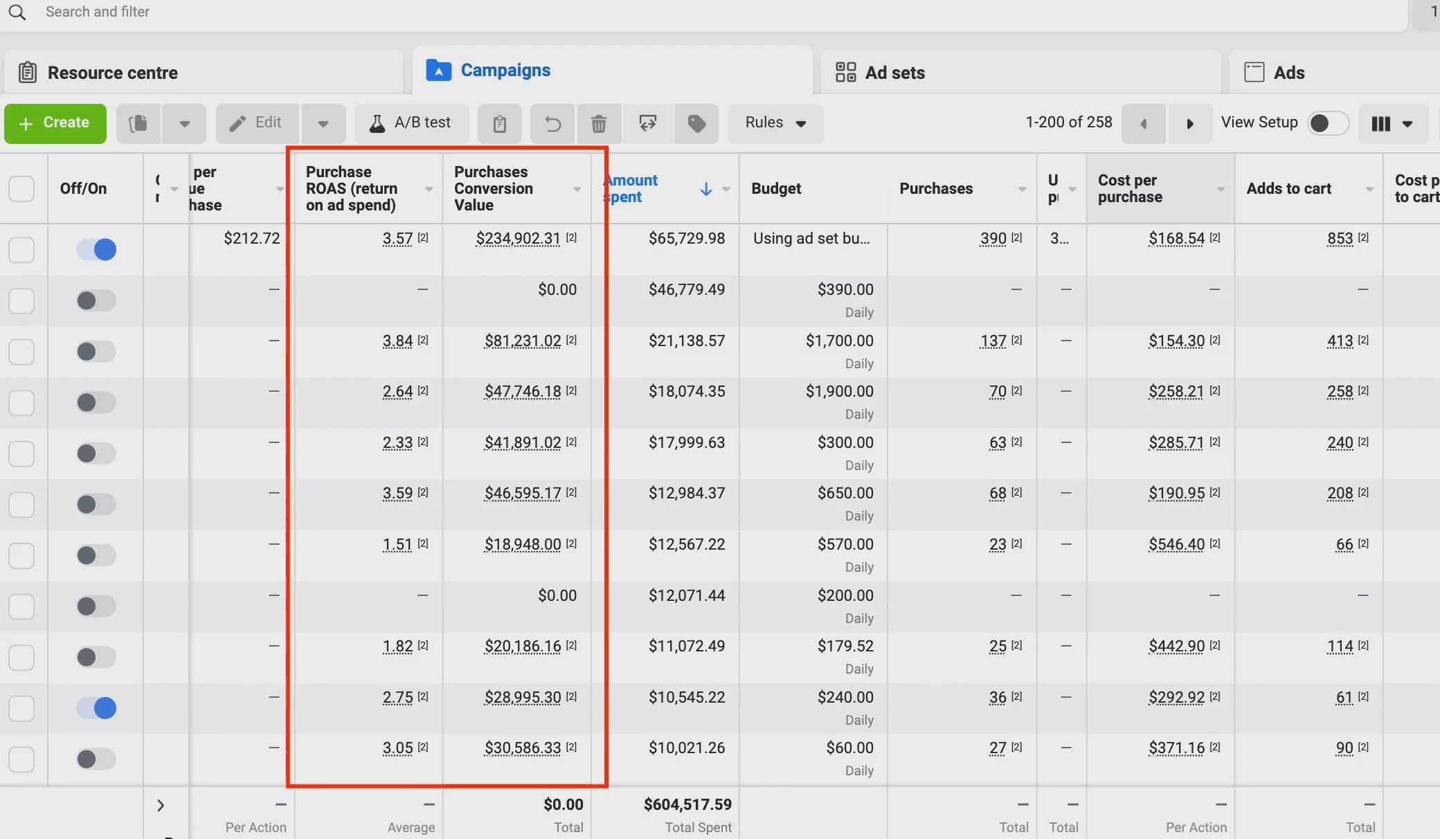The image size is (1440, 839).
Task: Click the duplicate campaign icon
Action: click(x=138, y=124)
